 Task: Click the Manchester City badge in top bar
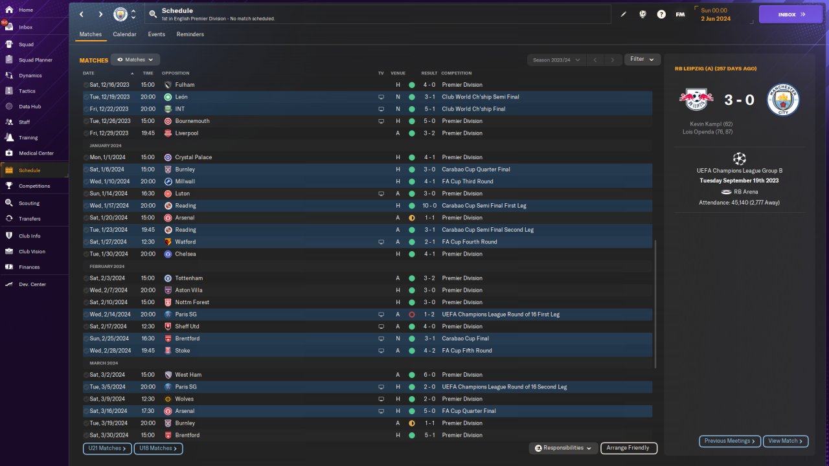(120, 14)
